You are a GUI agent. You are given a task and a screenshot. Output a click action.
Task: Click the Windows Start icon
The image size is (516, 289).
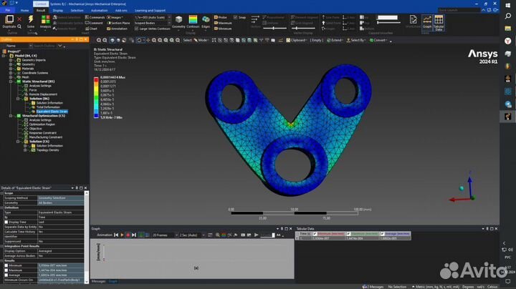(508, 5)
